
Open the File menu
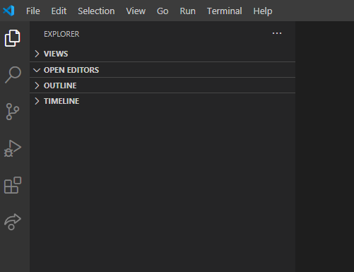pyautogui.click(x=33, y=11)
